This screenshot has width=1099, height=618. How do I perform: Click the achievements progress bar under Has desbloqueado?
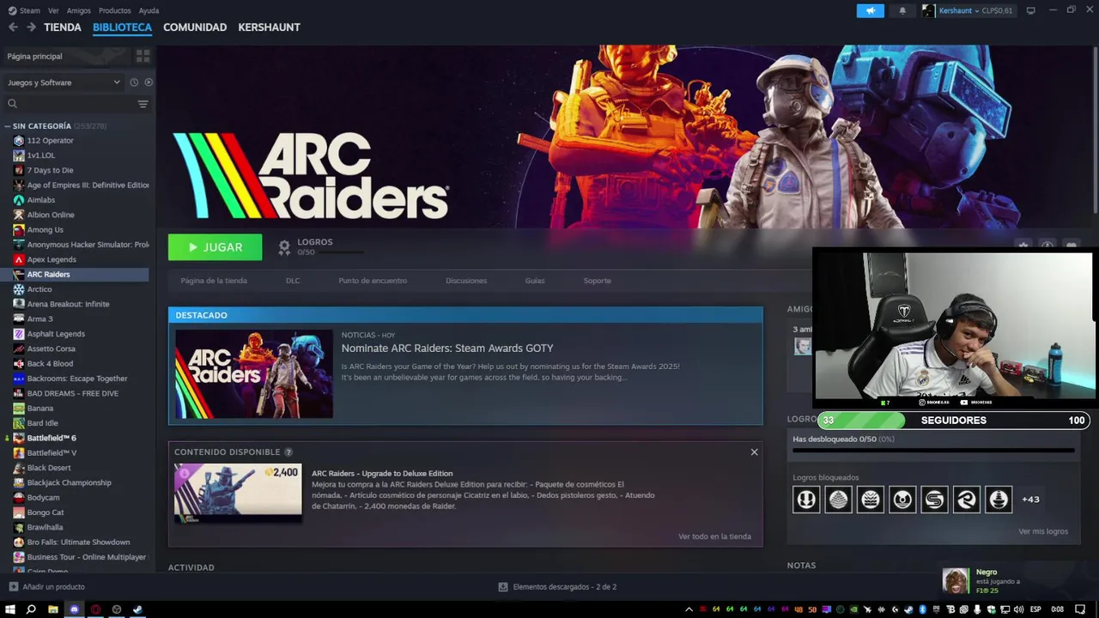(x=933, y=450)
